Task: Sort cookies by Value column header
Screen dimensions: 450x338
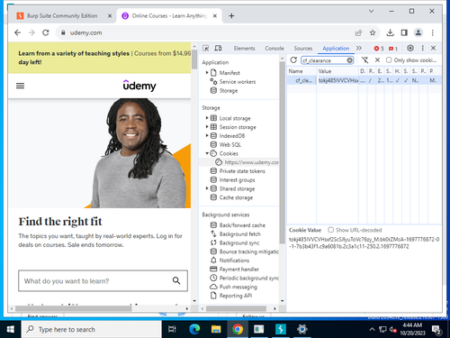Action: click(337, 71)
